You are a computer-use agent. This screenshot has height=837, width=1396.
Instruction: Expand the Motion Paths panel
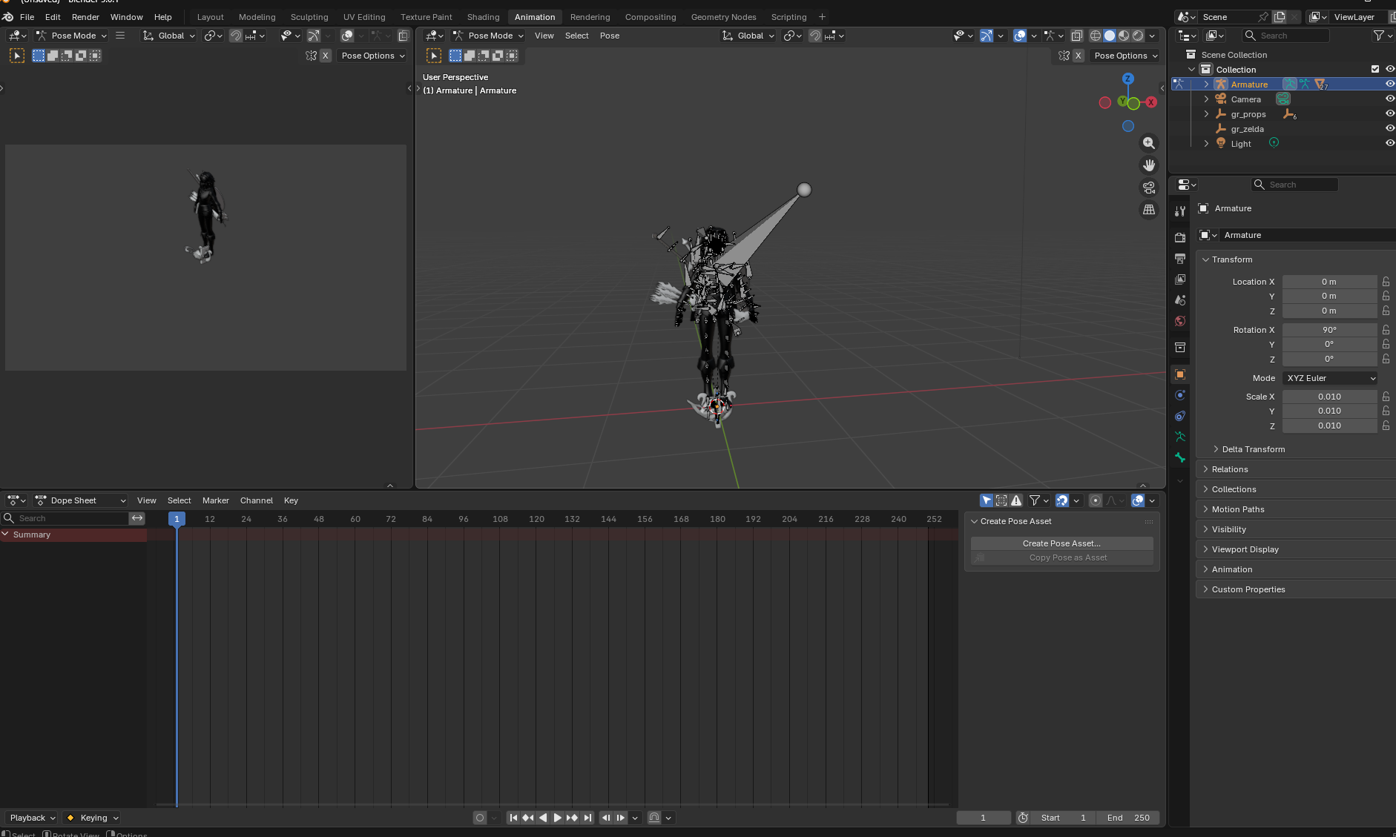(x=1237, y=509)
